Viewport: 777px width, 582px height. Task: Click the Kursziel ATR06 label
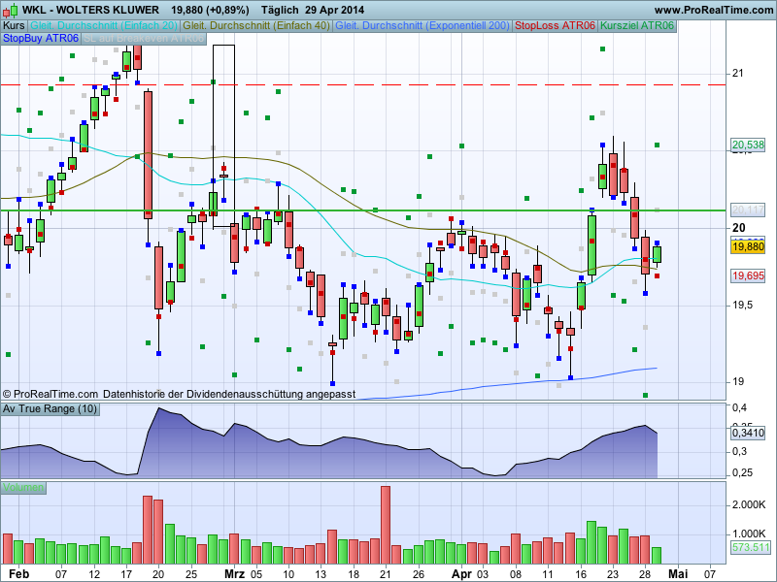point(637,26)
